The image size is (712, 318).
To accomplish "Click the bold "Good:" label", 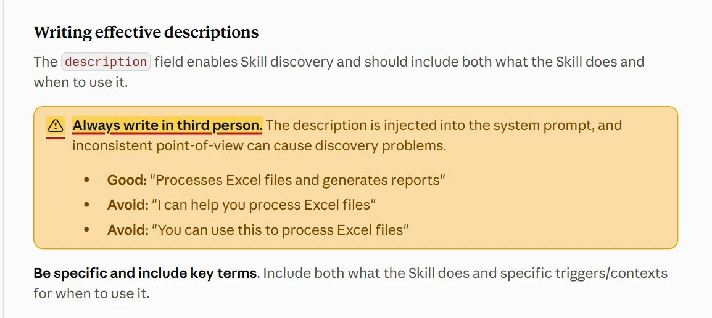I will [127, 180].
